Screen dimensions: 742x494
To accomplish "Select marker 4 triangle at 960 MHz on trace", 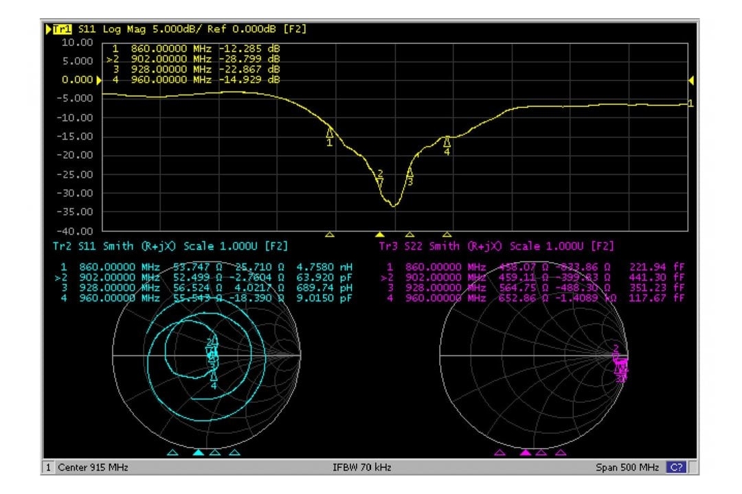I will (447, 142).
